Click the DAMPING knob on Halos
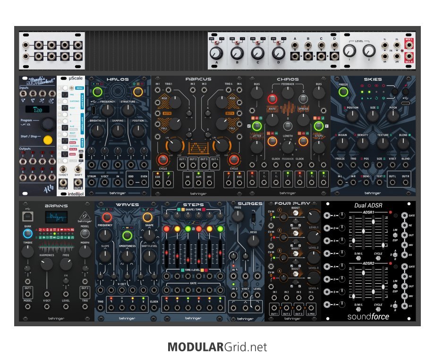435x357 pixels. 118,131
